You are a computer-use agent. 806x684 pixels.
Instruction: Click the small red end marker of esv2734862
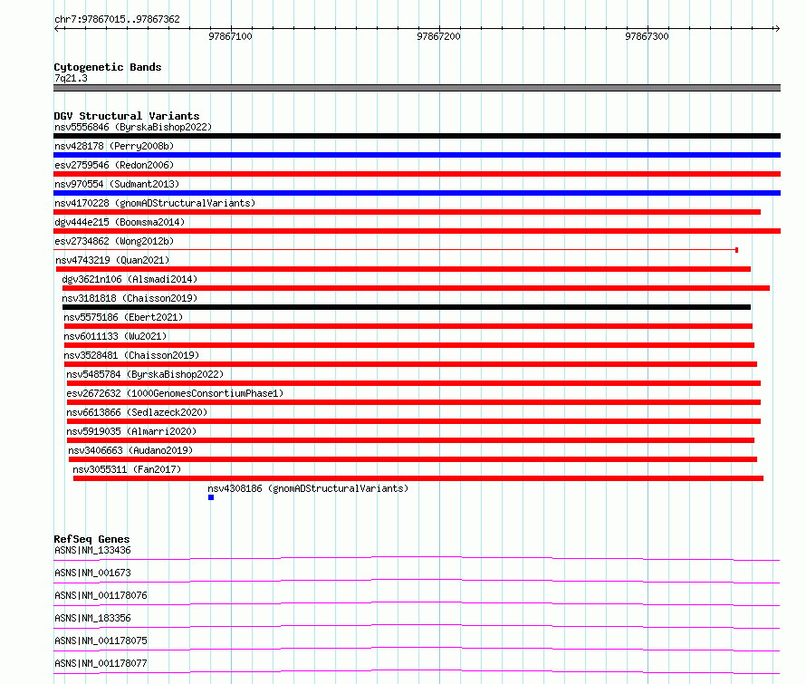736,250
